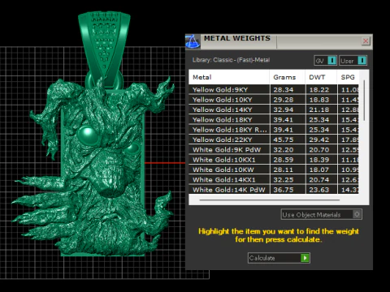Select the Grams column header
This screenshot has width=390, height=292.
click(x=287, y=77)
